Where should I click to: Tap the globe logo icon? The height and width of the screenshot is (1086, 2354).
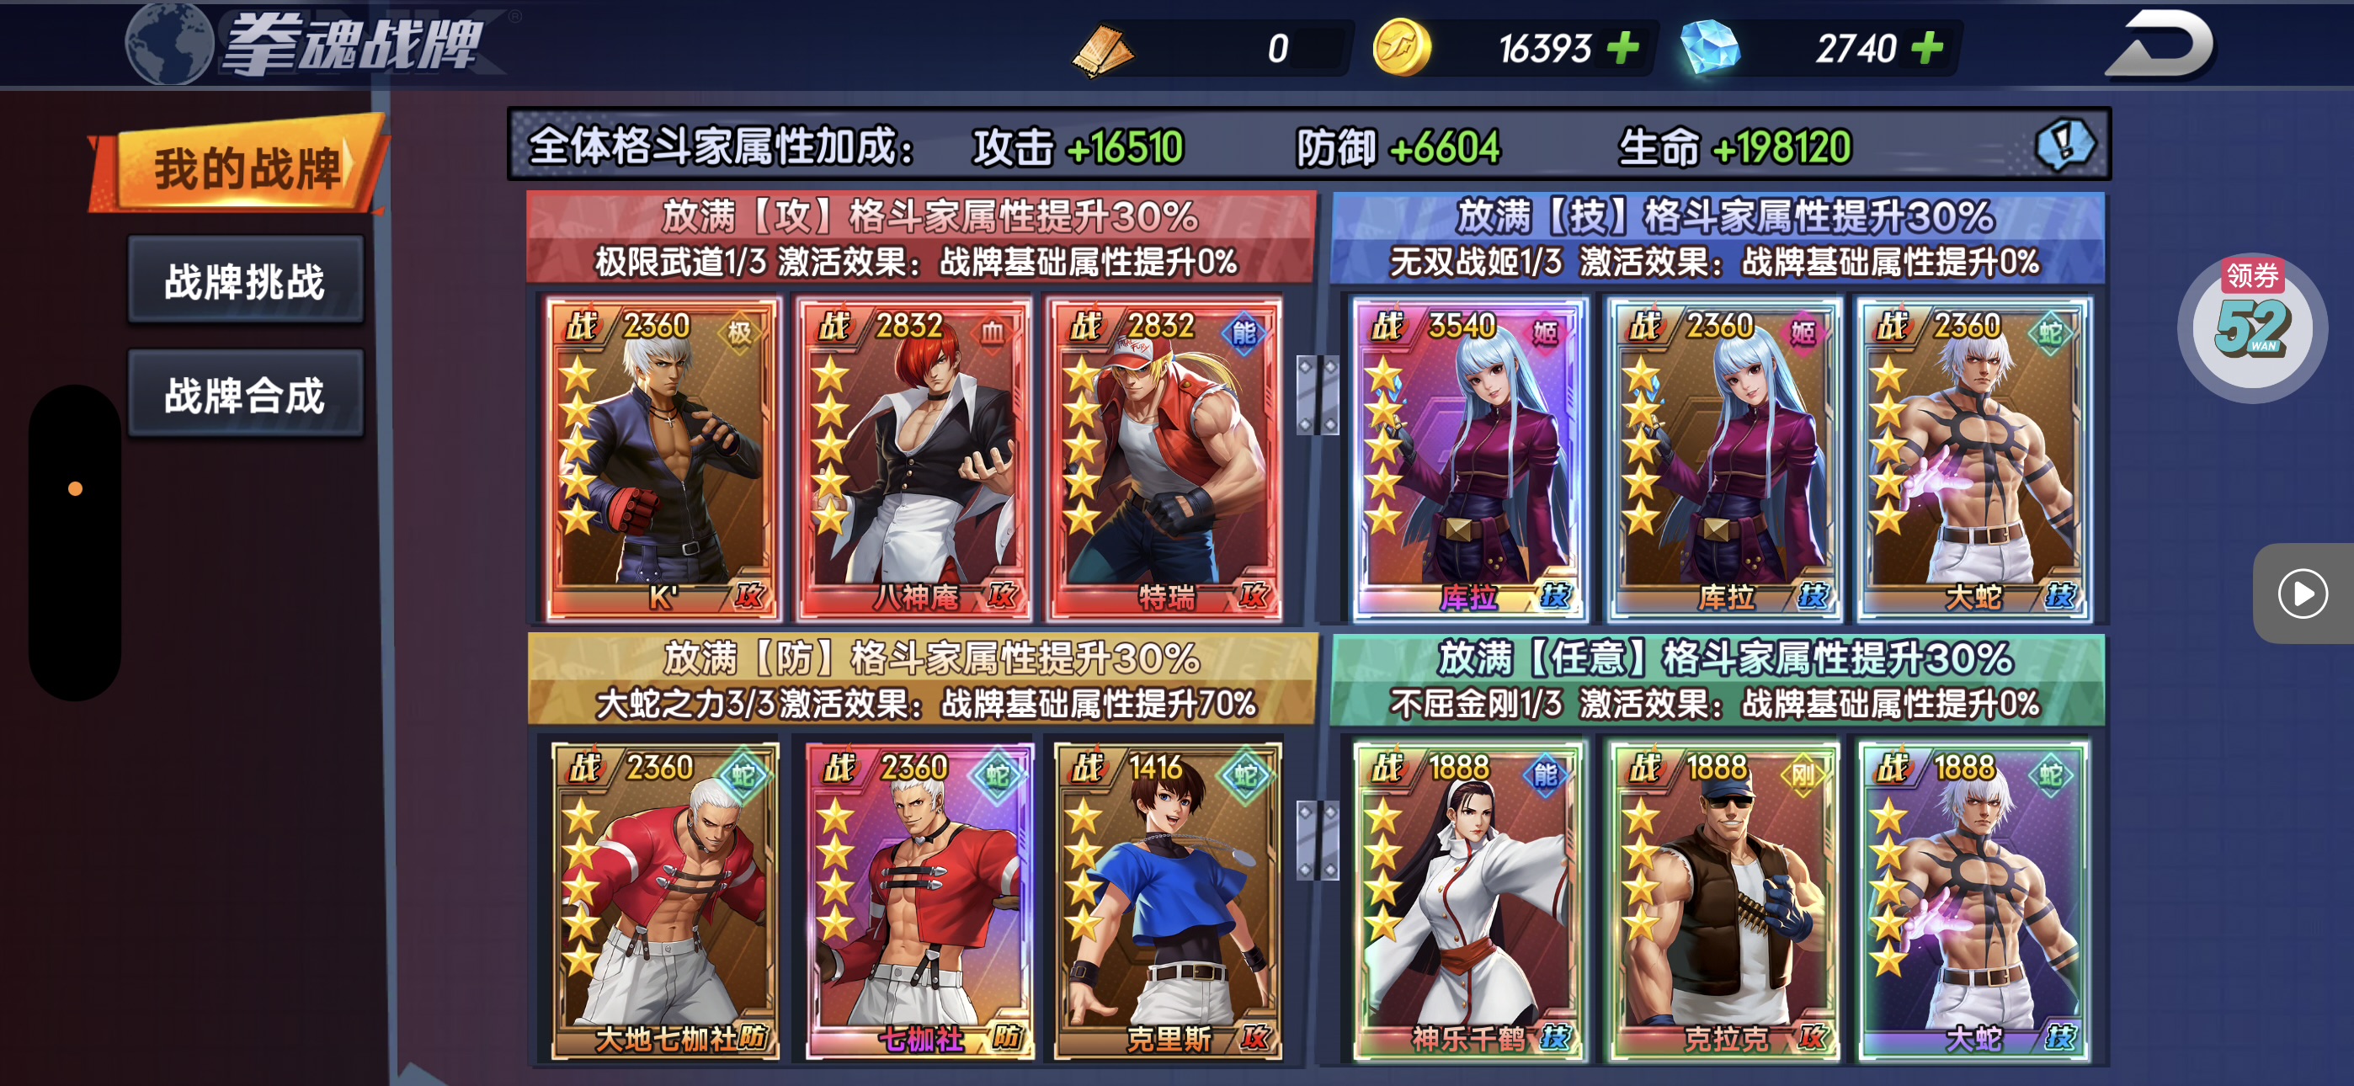[x=170, y=44]
